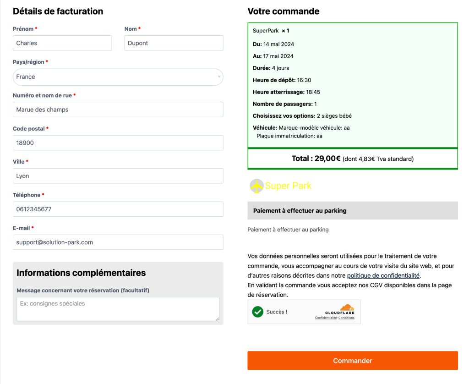Image resolution: width=469 pixels, height=384 pixels.
Task: Expand the Pays/région select box
Action: [118, 77]
